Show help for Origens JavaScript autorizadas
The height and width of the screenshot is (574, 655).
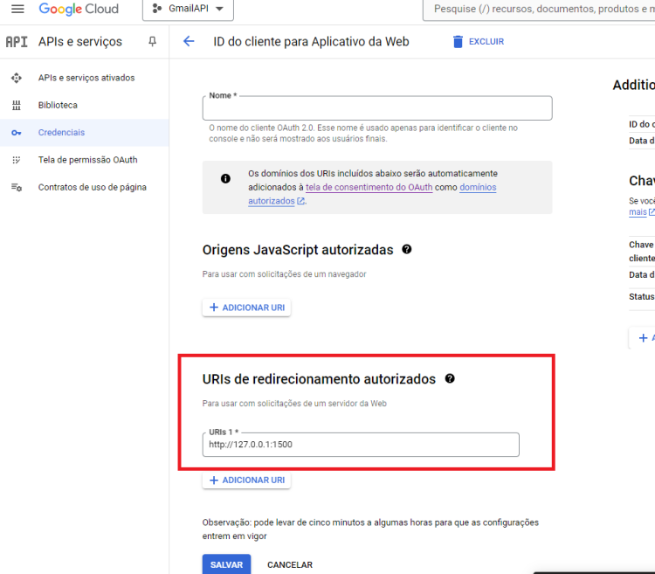(x=406, y=249)
